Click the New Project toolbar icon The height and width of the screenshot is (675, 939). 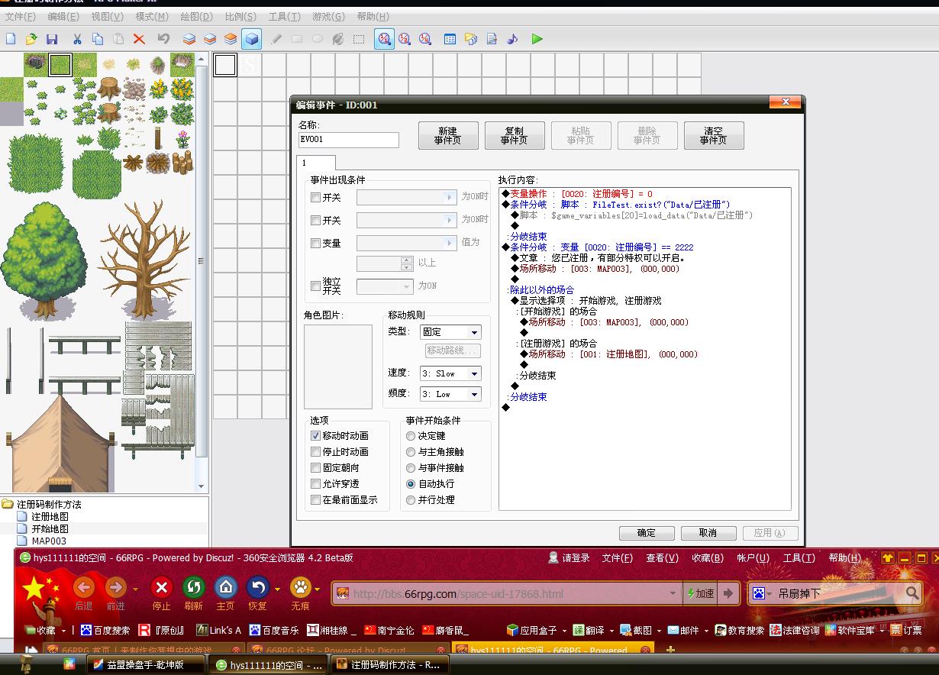(x=11, y=39)
